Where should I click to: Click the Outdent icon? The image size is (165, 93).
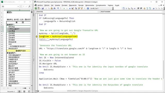(x=141, y=8)
